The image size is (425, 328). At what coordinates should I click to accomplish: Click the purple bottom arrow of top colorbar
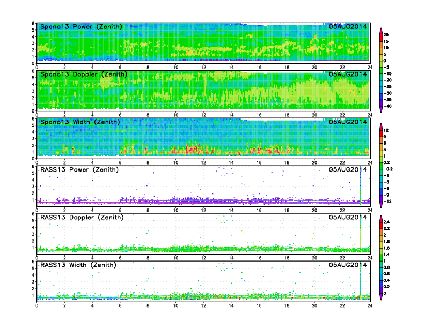click(381, 110)
